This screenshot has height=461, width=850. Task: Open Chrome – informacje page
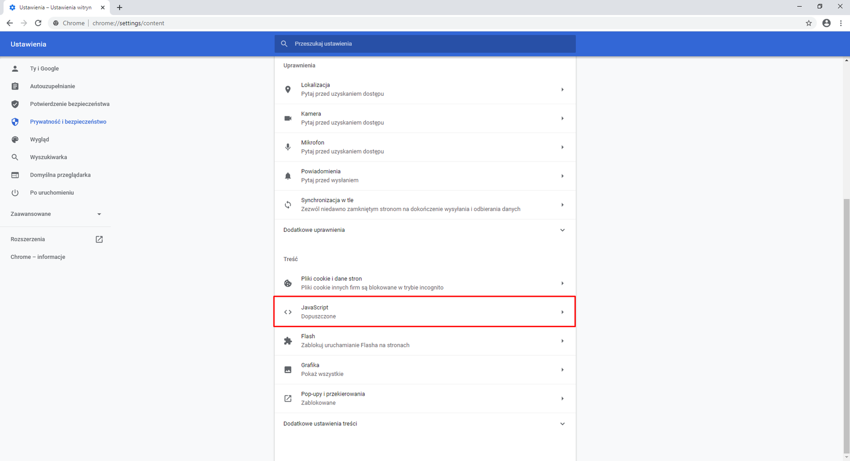[x=38, y=257]
